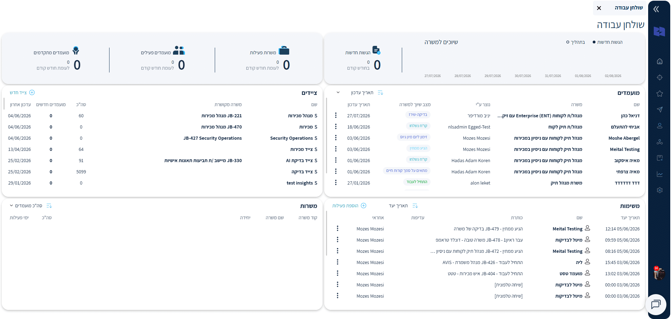Viewport: 672px width, 319px height.
Task: Open the chat bubble button
Action: (x=656, y=304)
